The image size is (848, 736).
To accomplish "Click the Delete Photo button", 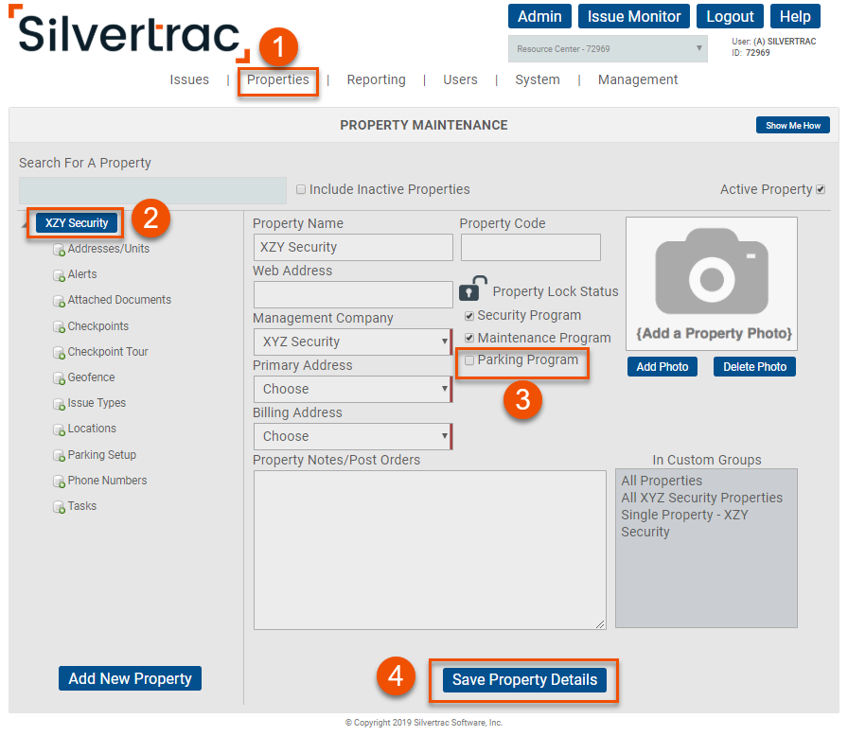I will [x=754, y=367].
